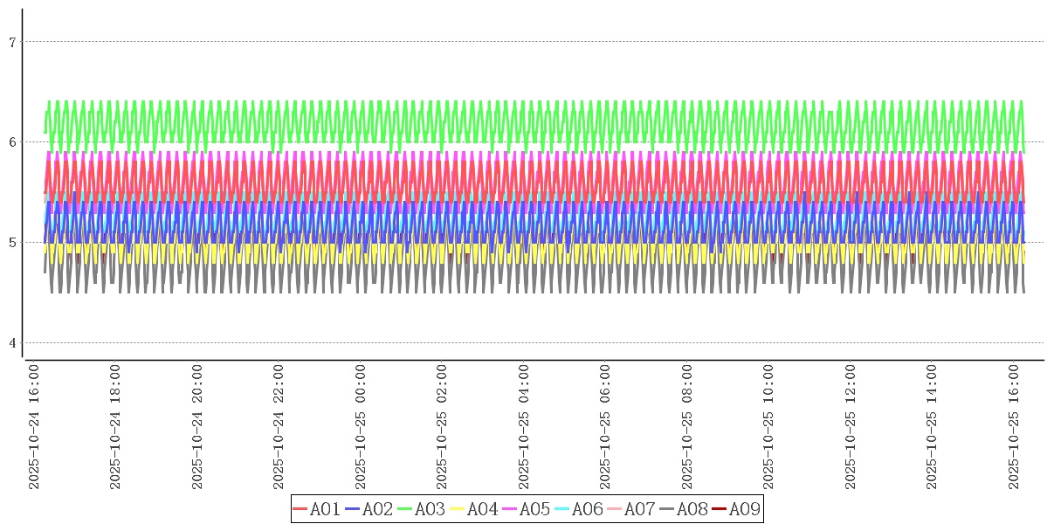Click the 2025-10-24 16:00 x-axis label
Viewport: 1054px width, 524px height.
(34, 428)
